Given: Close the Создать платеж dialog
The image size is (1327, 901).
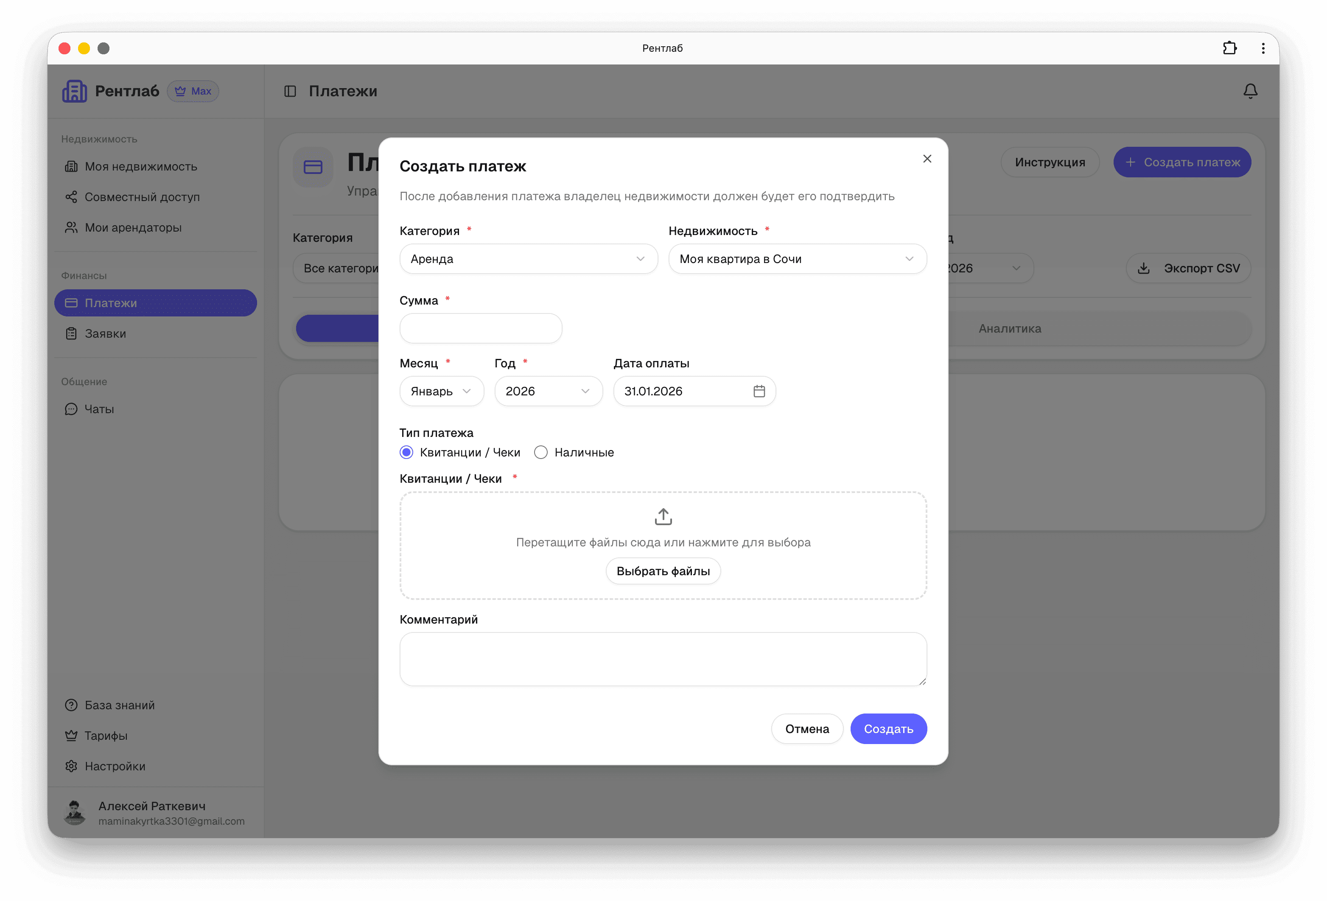Looking at the screenshot, I should 927,159.
